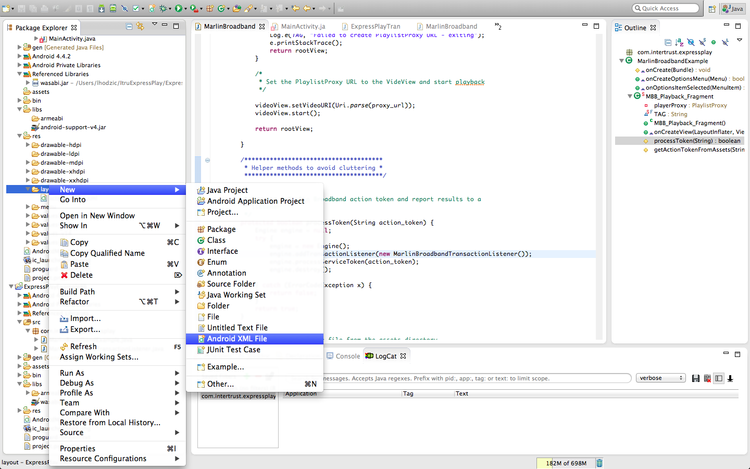
Task: Open the verbose log level dropdown
Action: (660, 378)
